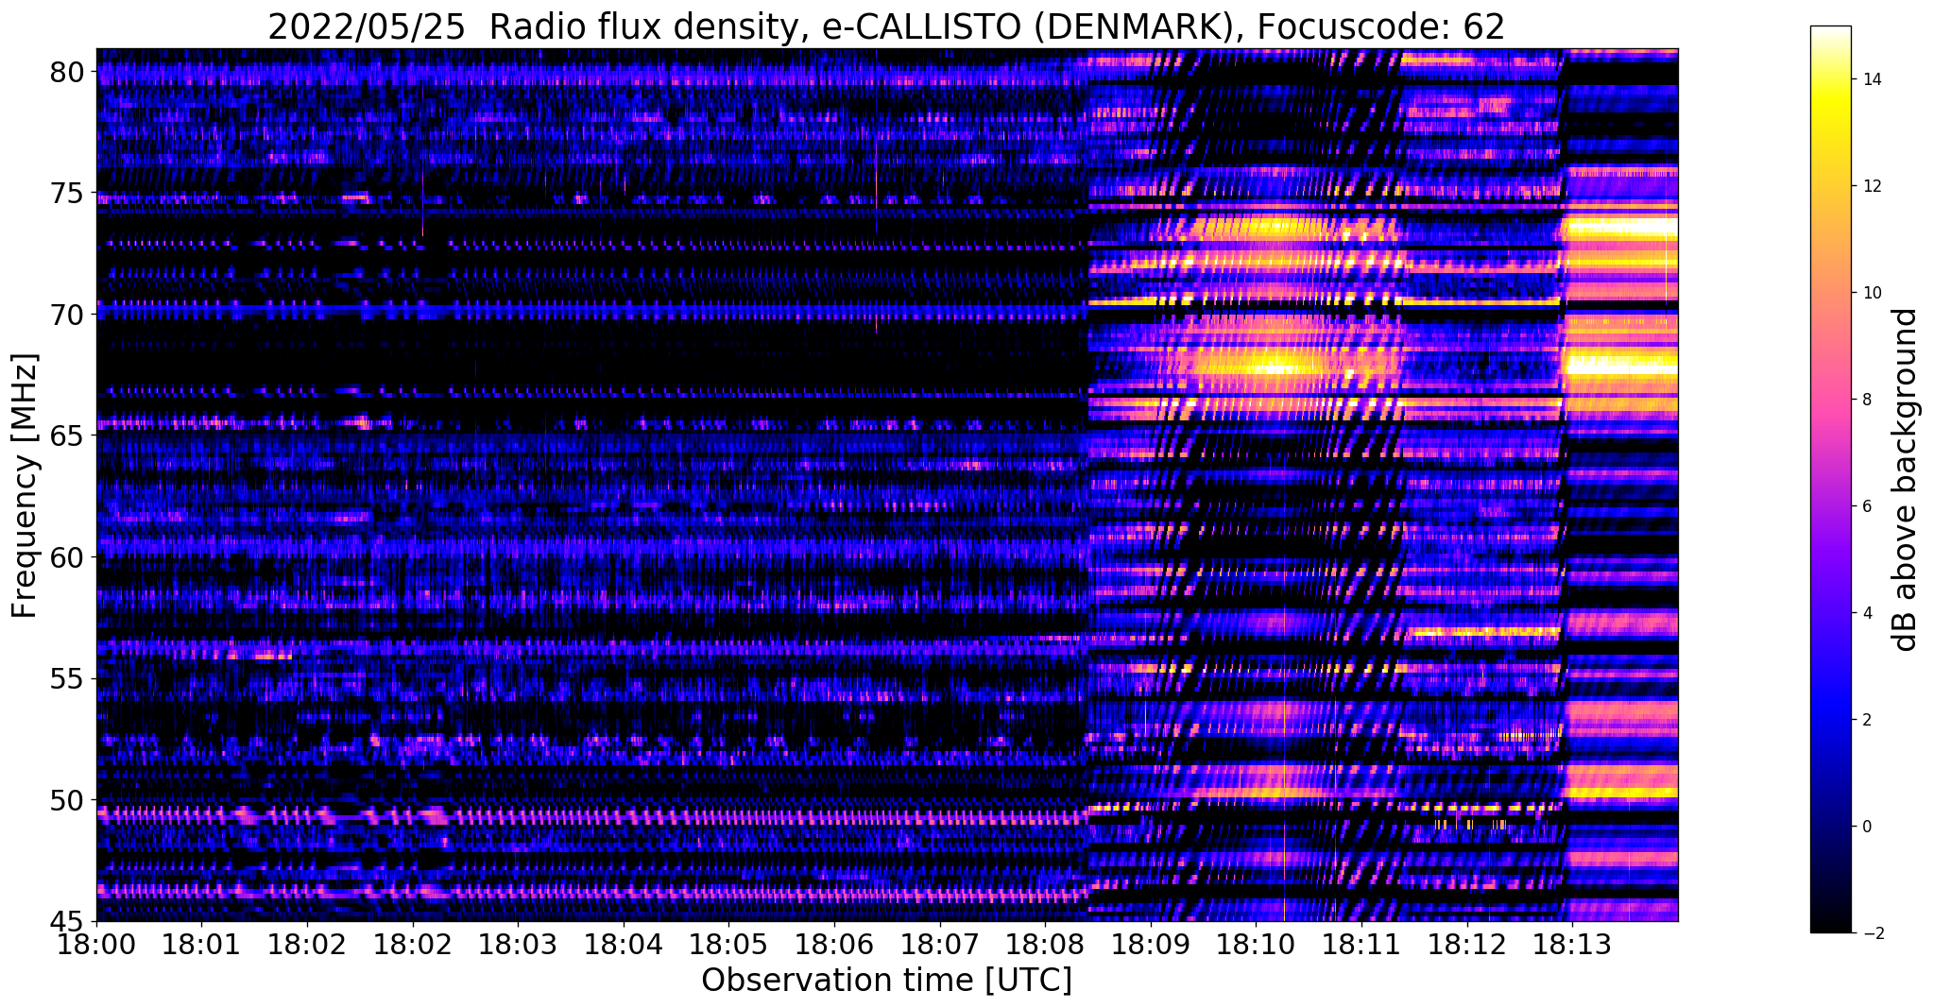This screenshot has height=1008, width=1934.
Task: Click the colorbar tick label 4
Action: (x=1866, y=613)
